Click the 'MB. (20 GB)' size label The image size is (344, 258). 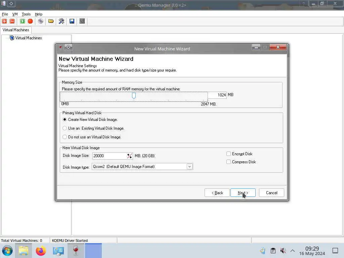[144, 156]
